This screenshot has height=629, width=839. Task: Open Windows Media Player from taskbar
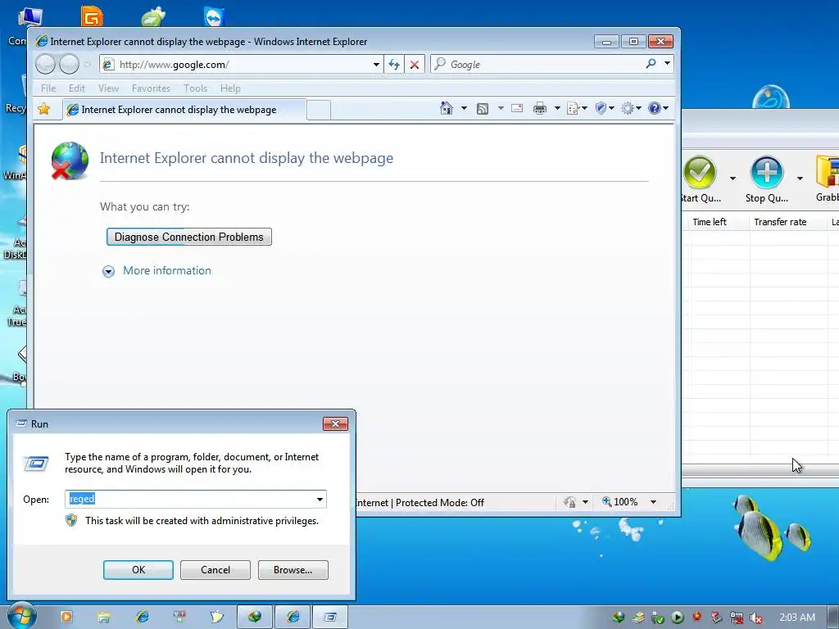point(66,617)
